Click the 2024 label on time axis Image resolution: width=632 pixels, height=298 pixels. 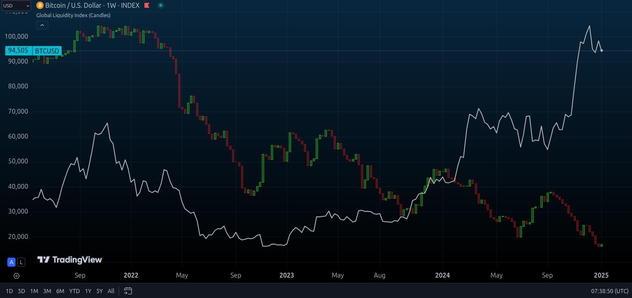tap(443, 275)
